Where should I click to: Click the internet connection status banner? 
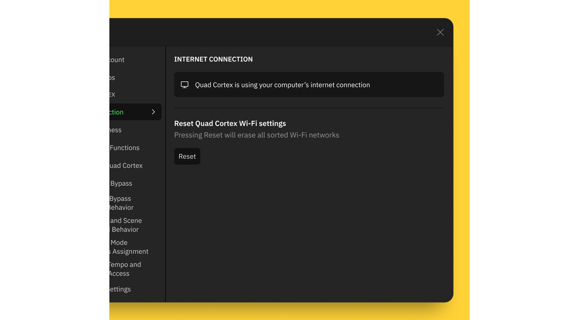(x=309, y=84)
